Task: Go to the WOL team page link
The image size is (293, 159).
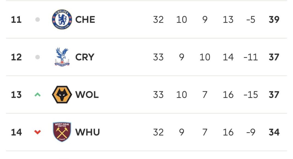Action: [87, 95]
